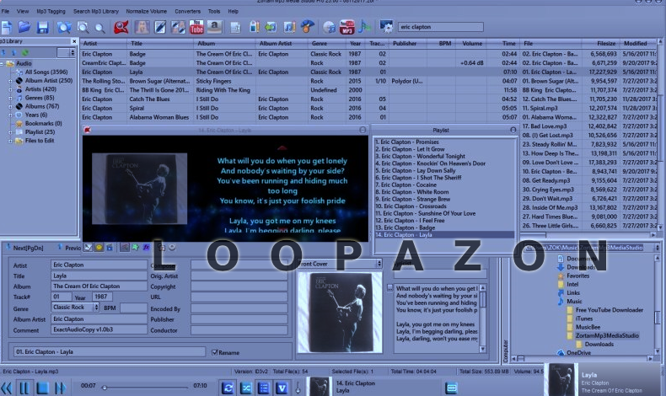
Task: Save tags with the floppy disk icon
Action: coord(42,28)
